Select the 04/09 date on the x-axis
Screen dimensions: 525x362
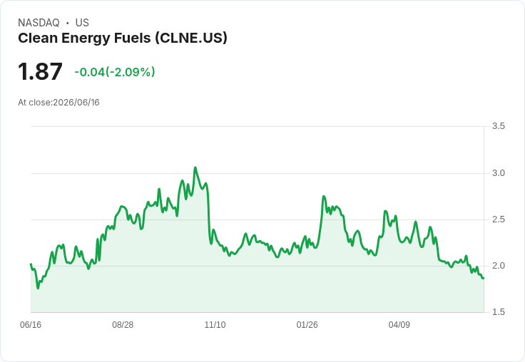coord(399,324)
